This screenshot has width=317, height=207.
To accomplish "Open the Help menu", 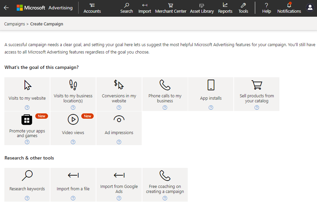I will (x=266, y=8).
